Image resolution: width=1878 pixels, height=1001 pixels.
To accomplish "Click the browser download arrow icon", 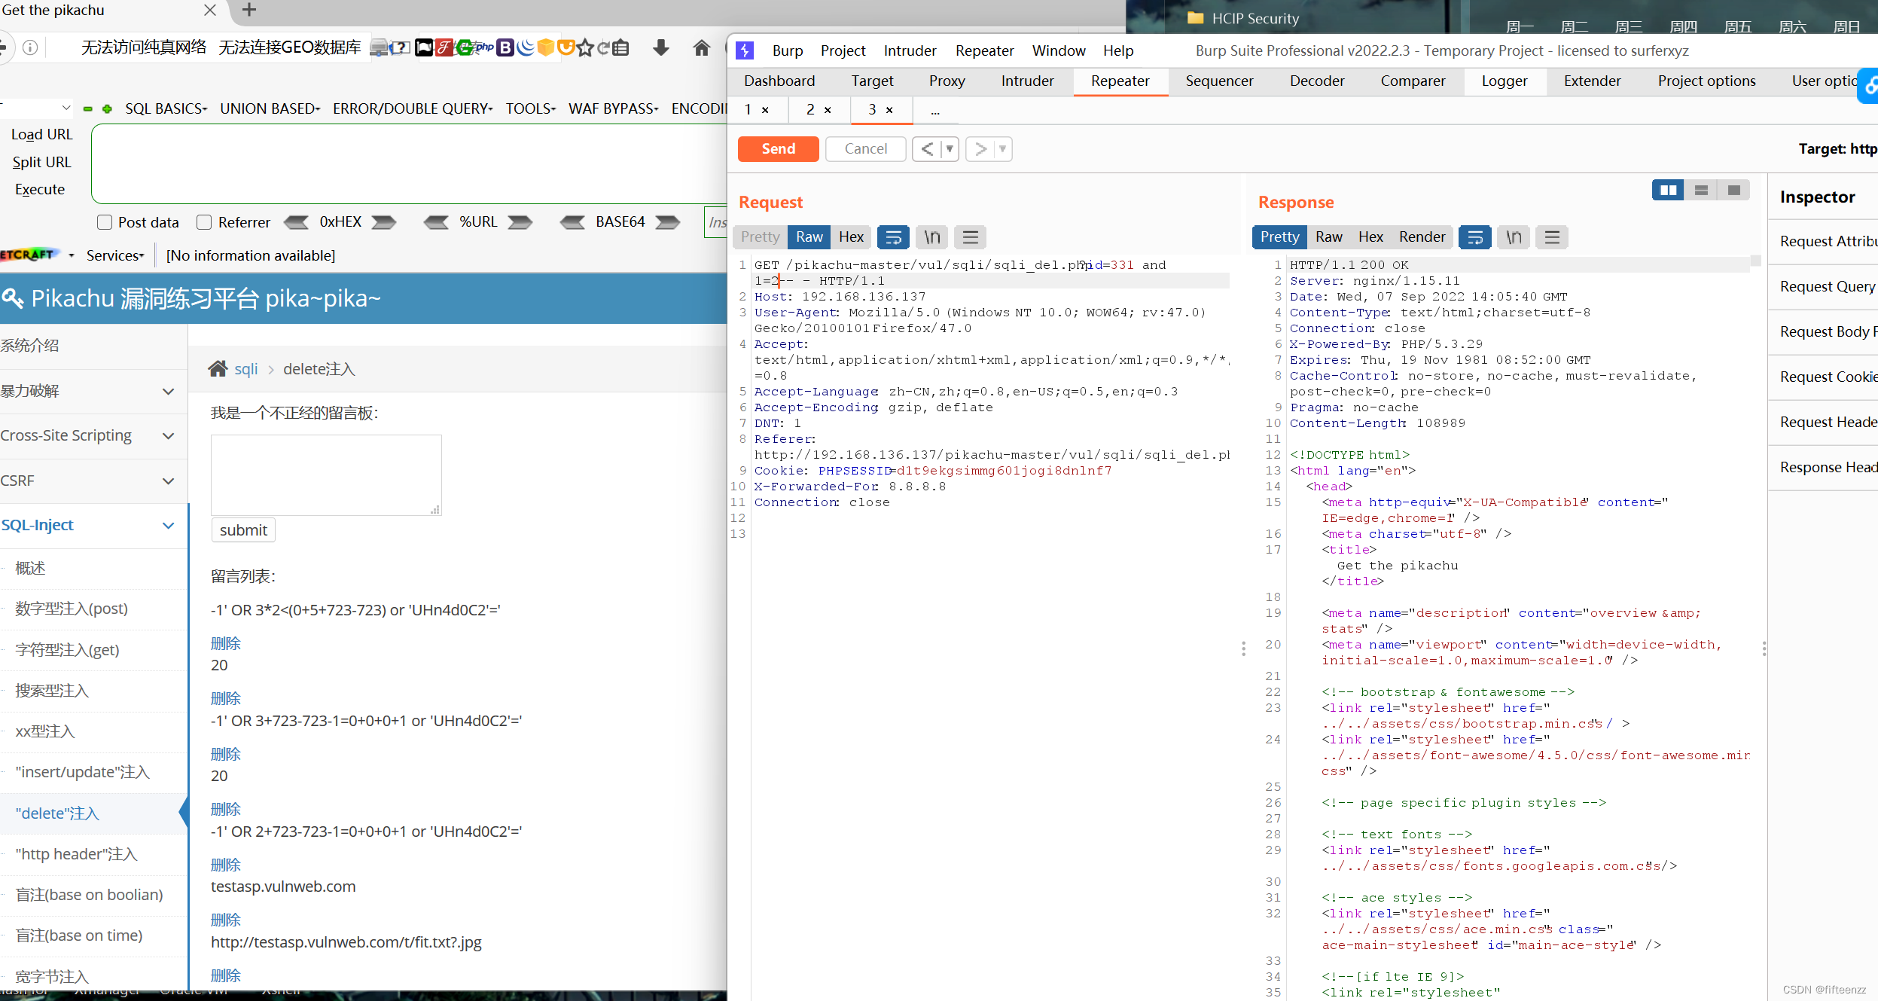I will pos(661,47).
